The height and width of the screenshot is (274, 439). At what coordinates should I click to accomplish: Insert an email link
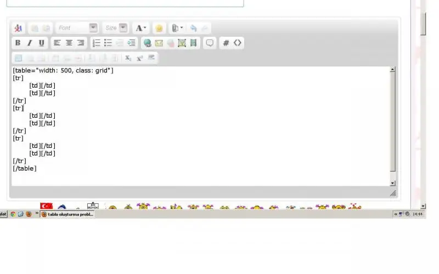coord(159,43)
